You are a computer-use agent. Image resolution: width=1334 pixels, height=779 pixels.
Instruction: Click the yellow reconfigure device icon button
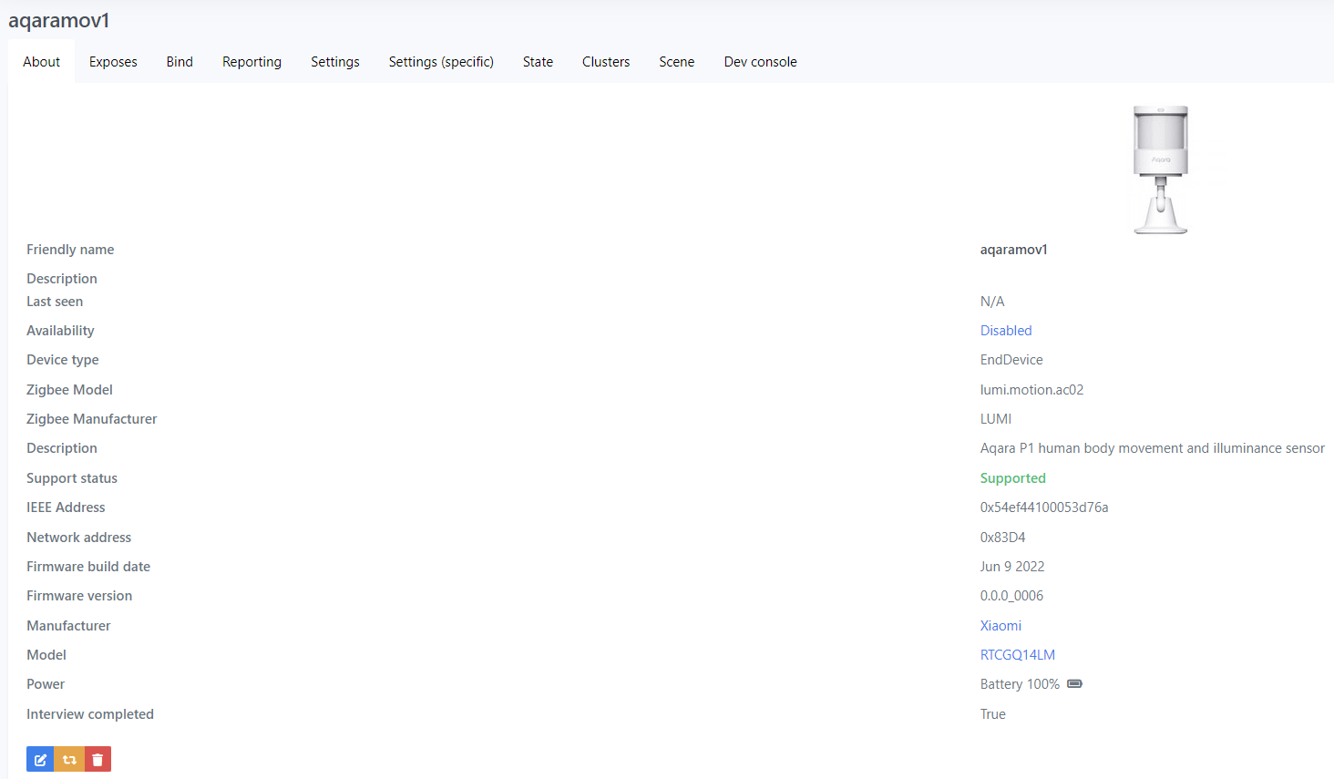pyautogui.click(x=69, y=759)
